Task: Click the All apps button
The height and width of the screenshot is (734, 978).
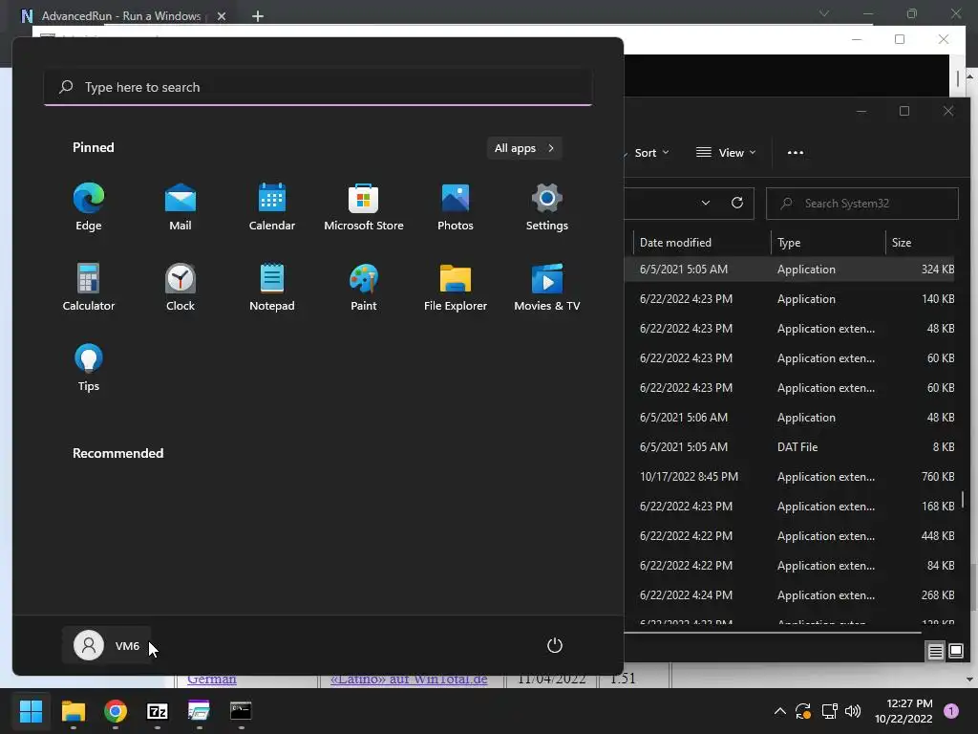Action: pyautogui.click(x=524, y=148)
